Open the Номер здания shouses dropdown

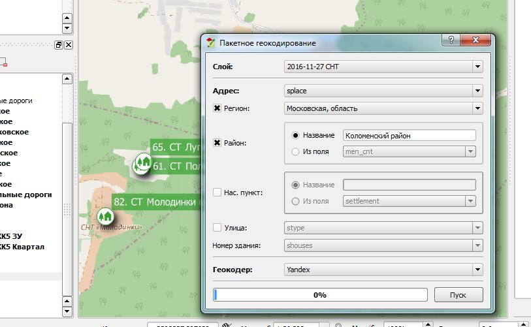coord(383,245)
